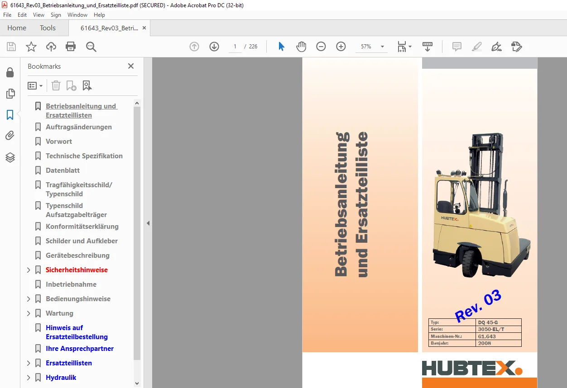Click the Stamp tool icon
567x388 pixels.
tap(516, 47)
